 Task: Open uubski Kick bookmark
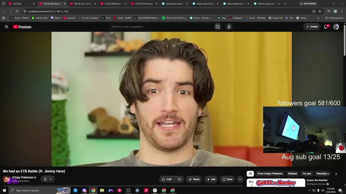click(39, 18)
